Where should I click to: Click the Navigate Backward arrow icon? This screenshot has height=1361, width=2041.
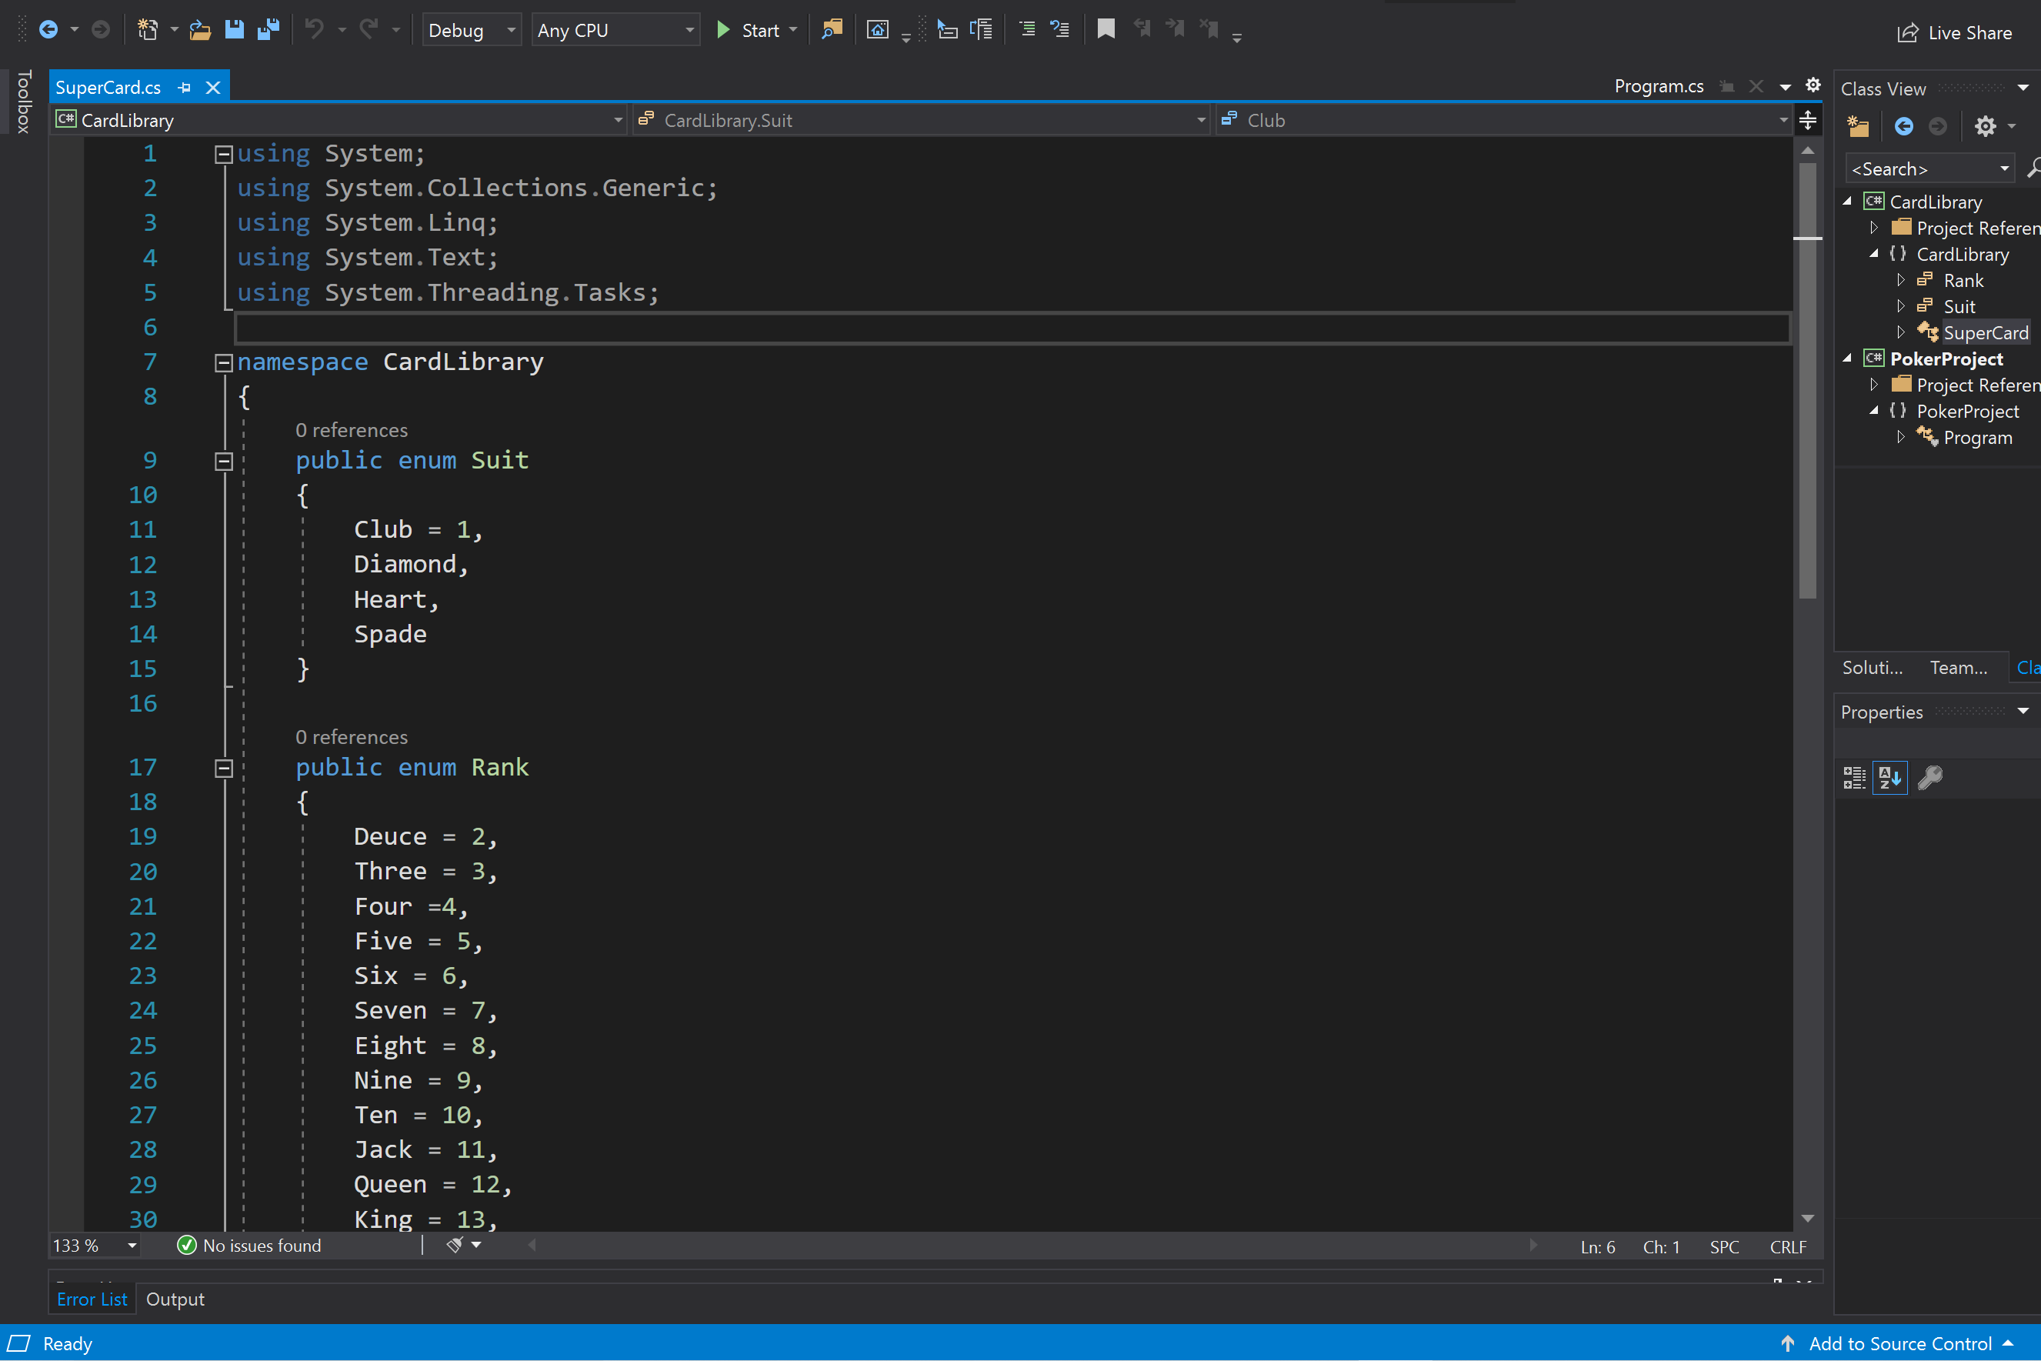click(49, 28)
